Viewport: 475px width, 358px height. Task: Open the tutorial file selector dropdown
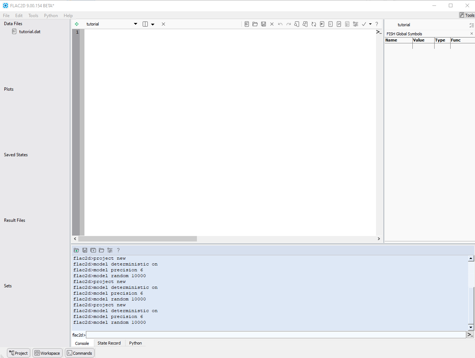[x=135, y=24]
